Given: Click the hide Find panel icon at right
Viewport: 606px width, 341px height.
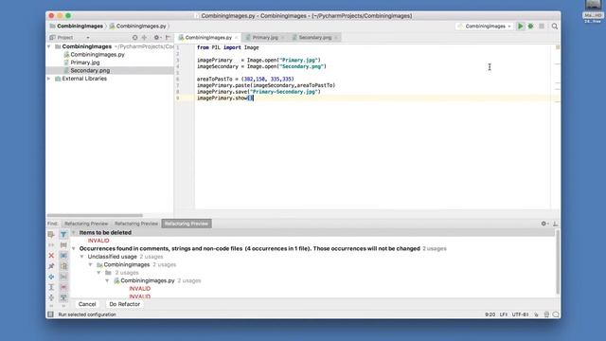Looking at the screenshot, I should [x=555, y=224].
